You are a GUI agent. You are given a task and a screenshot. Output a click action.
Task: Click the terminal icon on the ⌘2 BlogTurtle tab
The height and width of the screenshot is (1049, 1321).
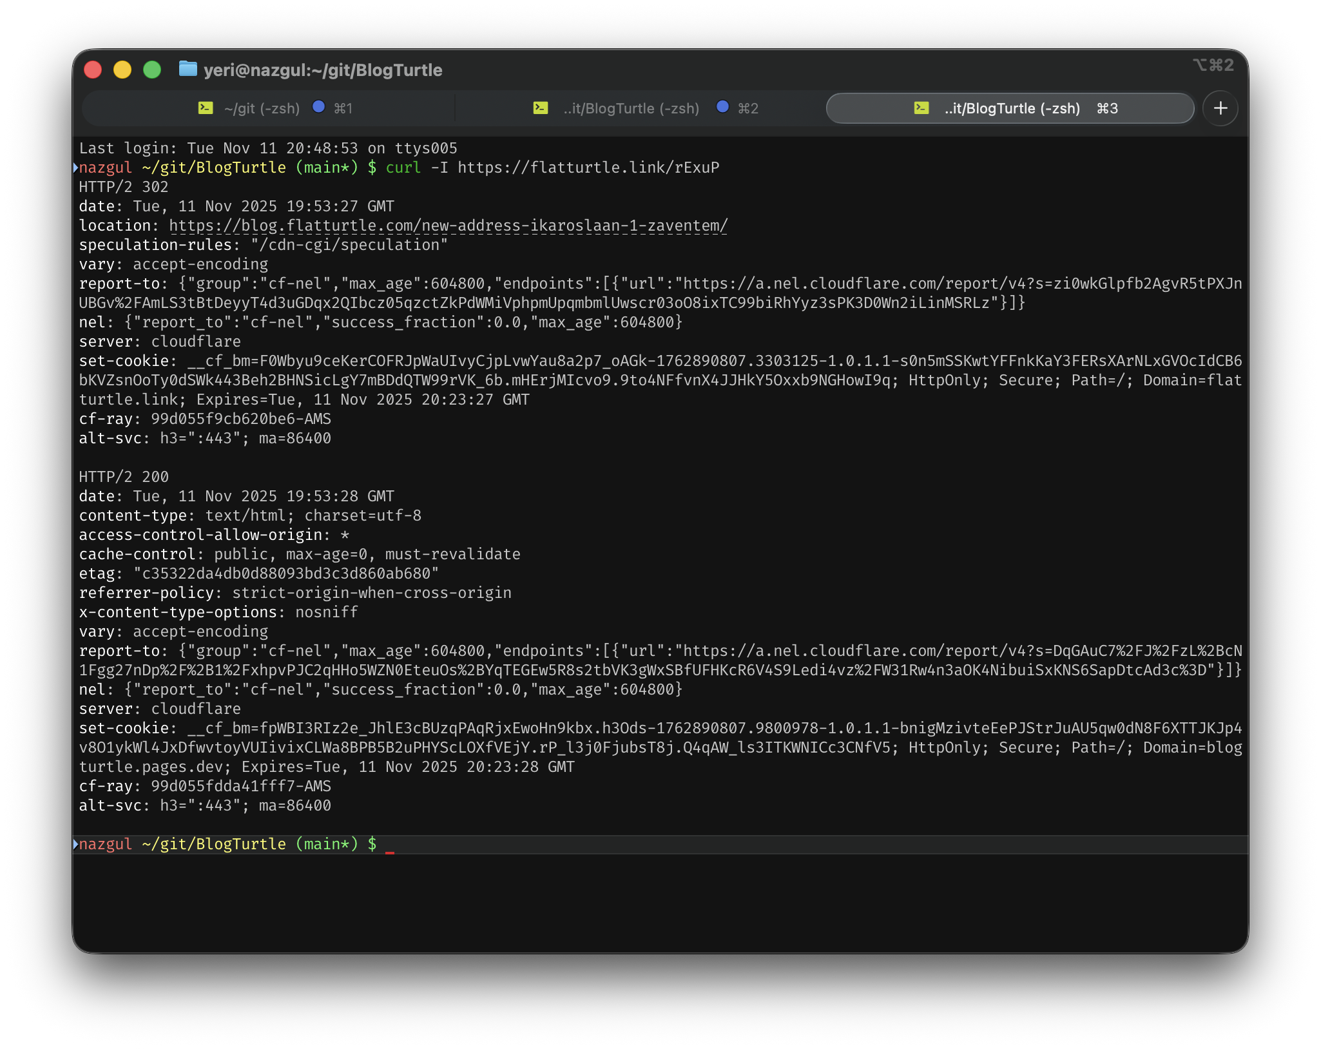pyautogui.click(x=541, y=108)
